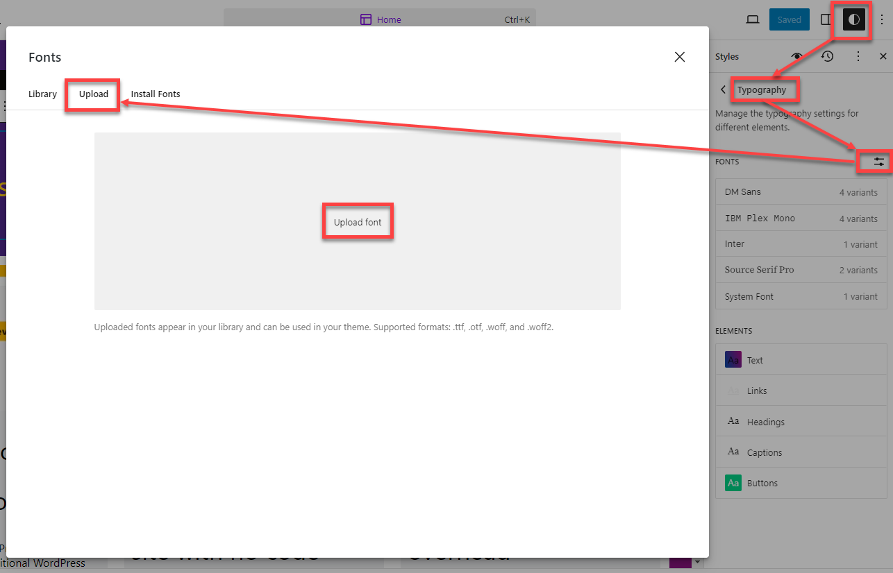Open the Home template command palette
The height and width of the screenshot is (573, 893).
(x=380, y=19)
